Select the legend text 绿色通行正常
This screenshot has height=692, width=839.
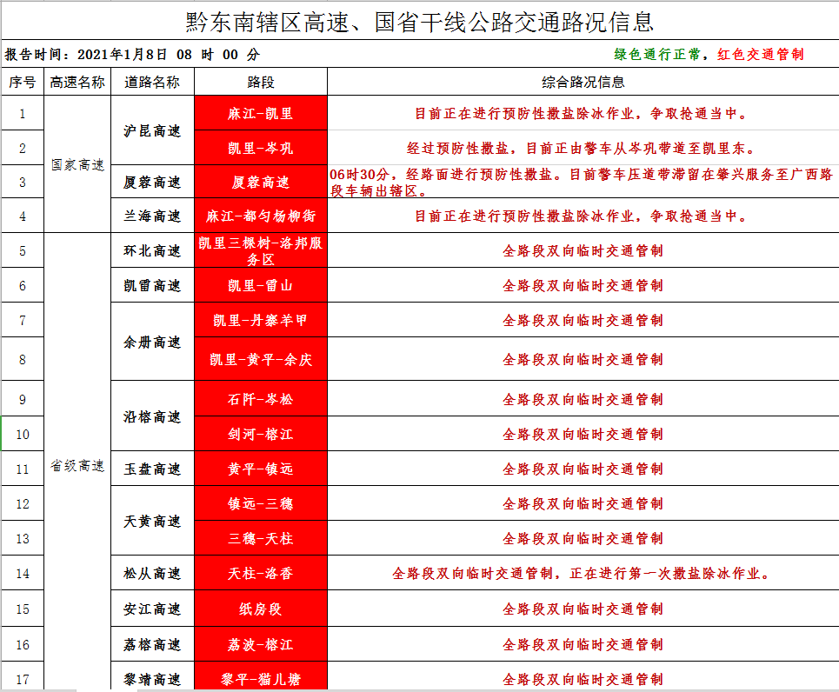point(657,55)
